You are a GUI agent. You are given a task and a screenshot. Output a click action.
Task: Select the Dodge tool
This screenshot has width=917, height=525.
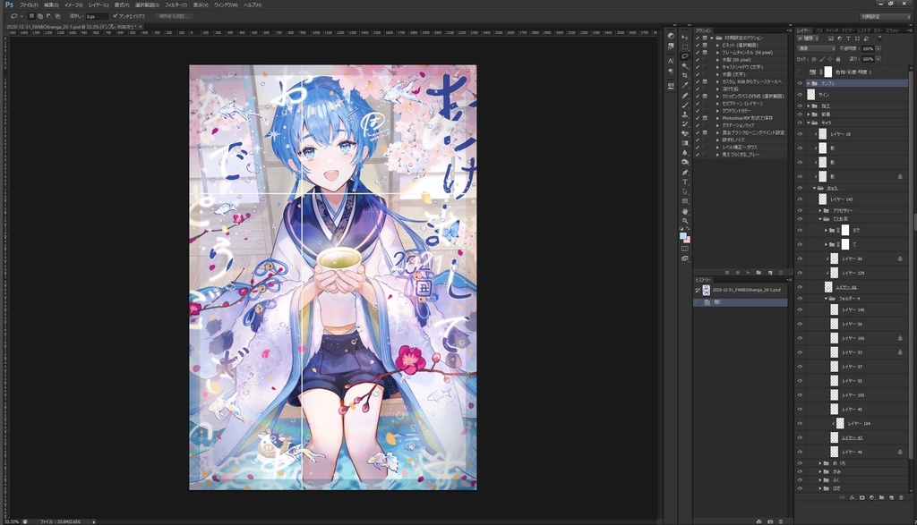click(x=685, y=163)
